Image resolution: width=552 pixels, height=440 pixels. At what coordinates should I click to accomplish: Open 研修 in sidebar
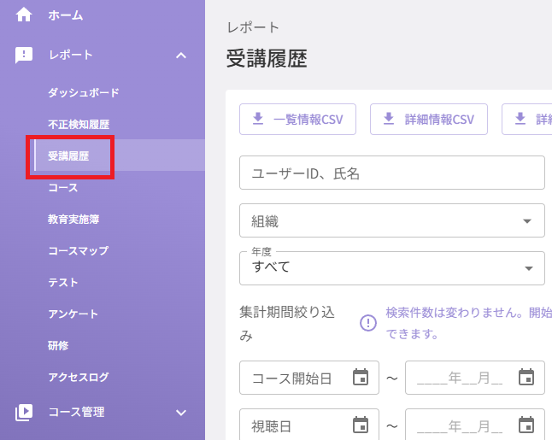tap(58, 345)
